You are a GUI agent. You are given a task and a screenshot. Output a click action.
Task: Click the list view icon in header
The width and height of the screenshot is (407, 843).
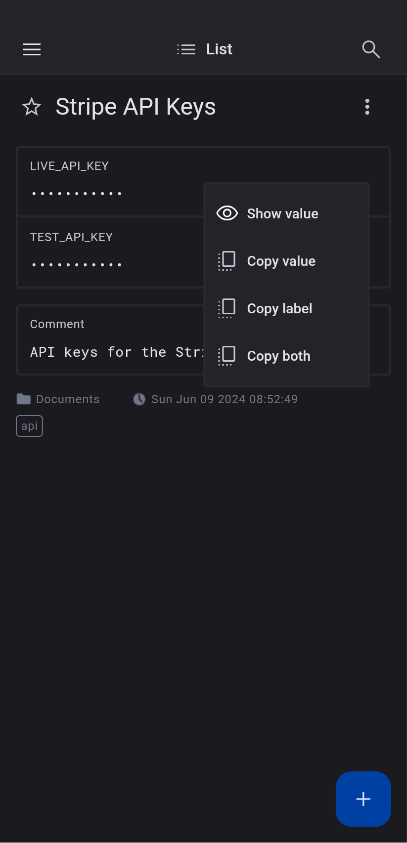coord(186,49)
